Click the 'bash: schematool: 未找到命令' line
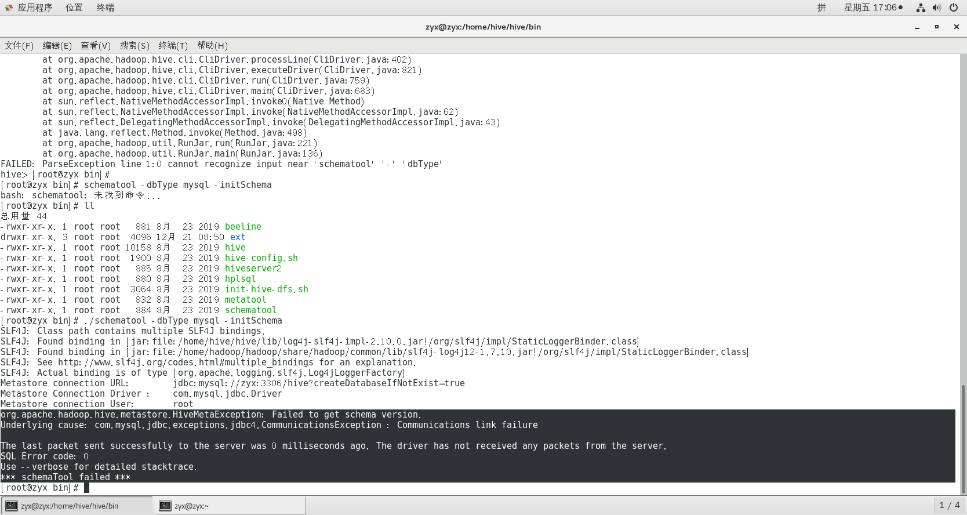Screen dimensions: 967x515 click(81, 195)
